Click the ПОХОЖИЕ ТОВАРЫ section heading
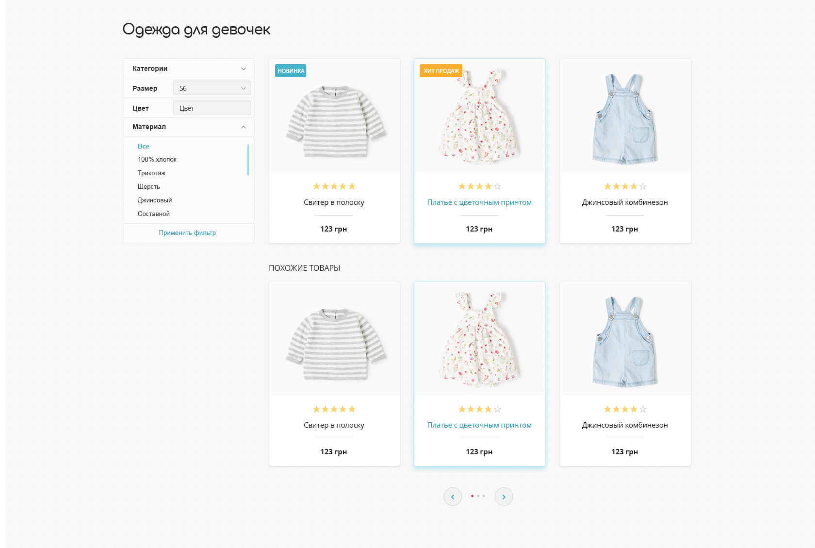The width and height of the screenshot is (815, 548). (305, 268)
